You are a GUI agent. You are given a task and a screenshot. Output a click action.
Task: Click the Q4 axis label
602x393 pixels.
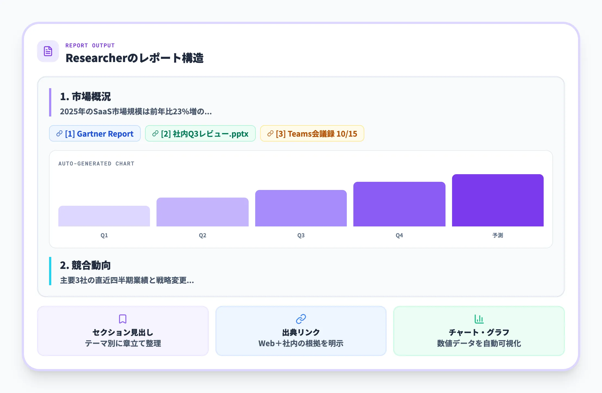399,235
